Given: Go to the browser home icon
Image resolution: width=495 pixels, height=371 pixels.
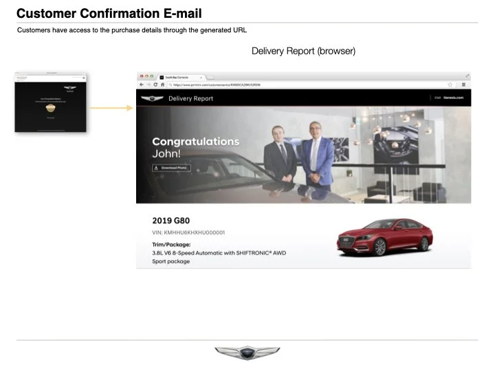Looking at the screenshot, I should 162,85.
